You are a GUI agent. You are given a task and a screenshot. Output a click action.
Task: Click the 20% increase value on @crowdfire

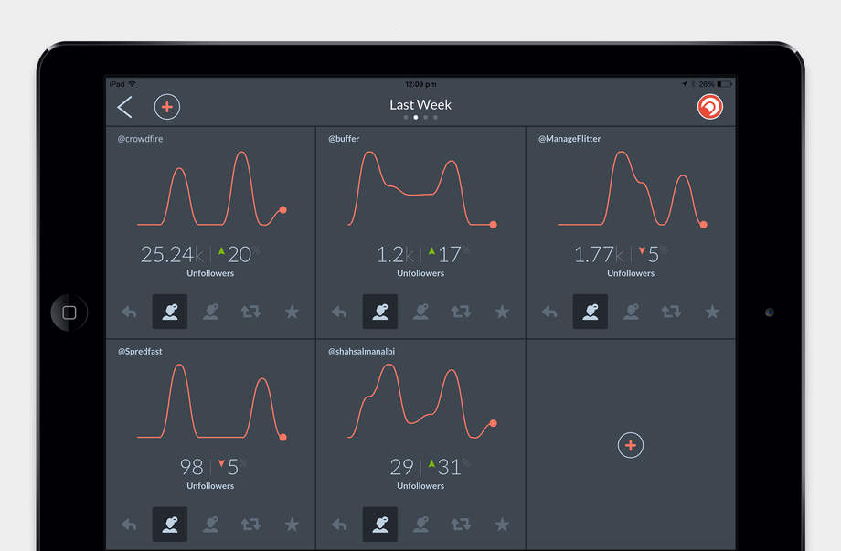click(x=240, y=255)
